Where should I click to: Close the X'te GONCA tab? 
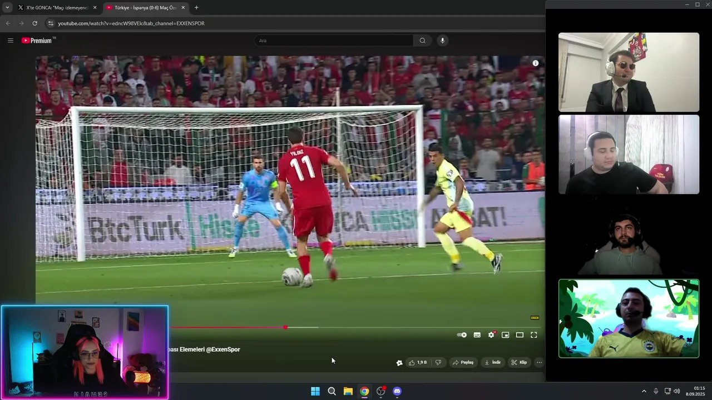(95, 8)
